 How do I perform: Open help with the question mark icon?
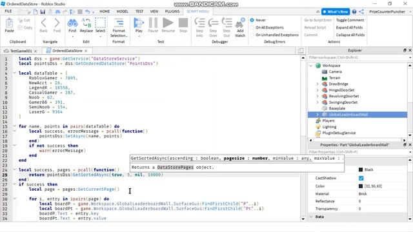pos(354,12)
